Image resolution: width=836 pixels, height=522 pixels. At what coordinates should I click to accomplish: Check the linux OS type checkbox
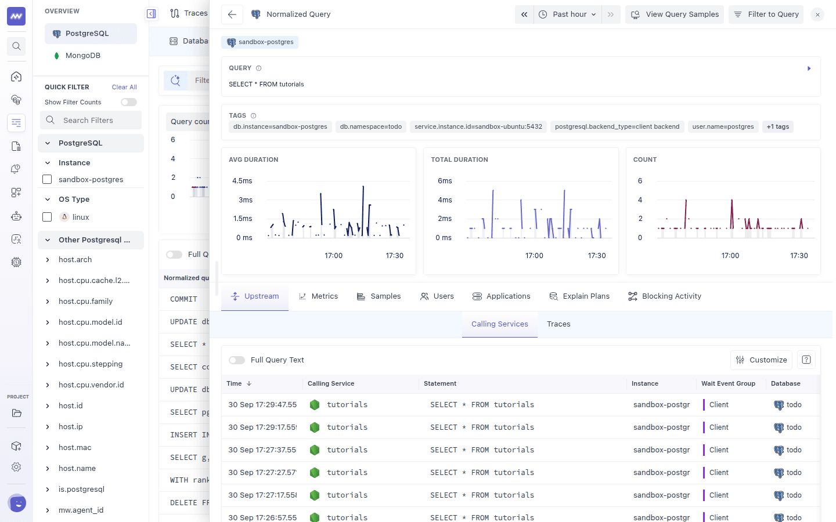point(48,217)
